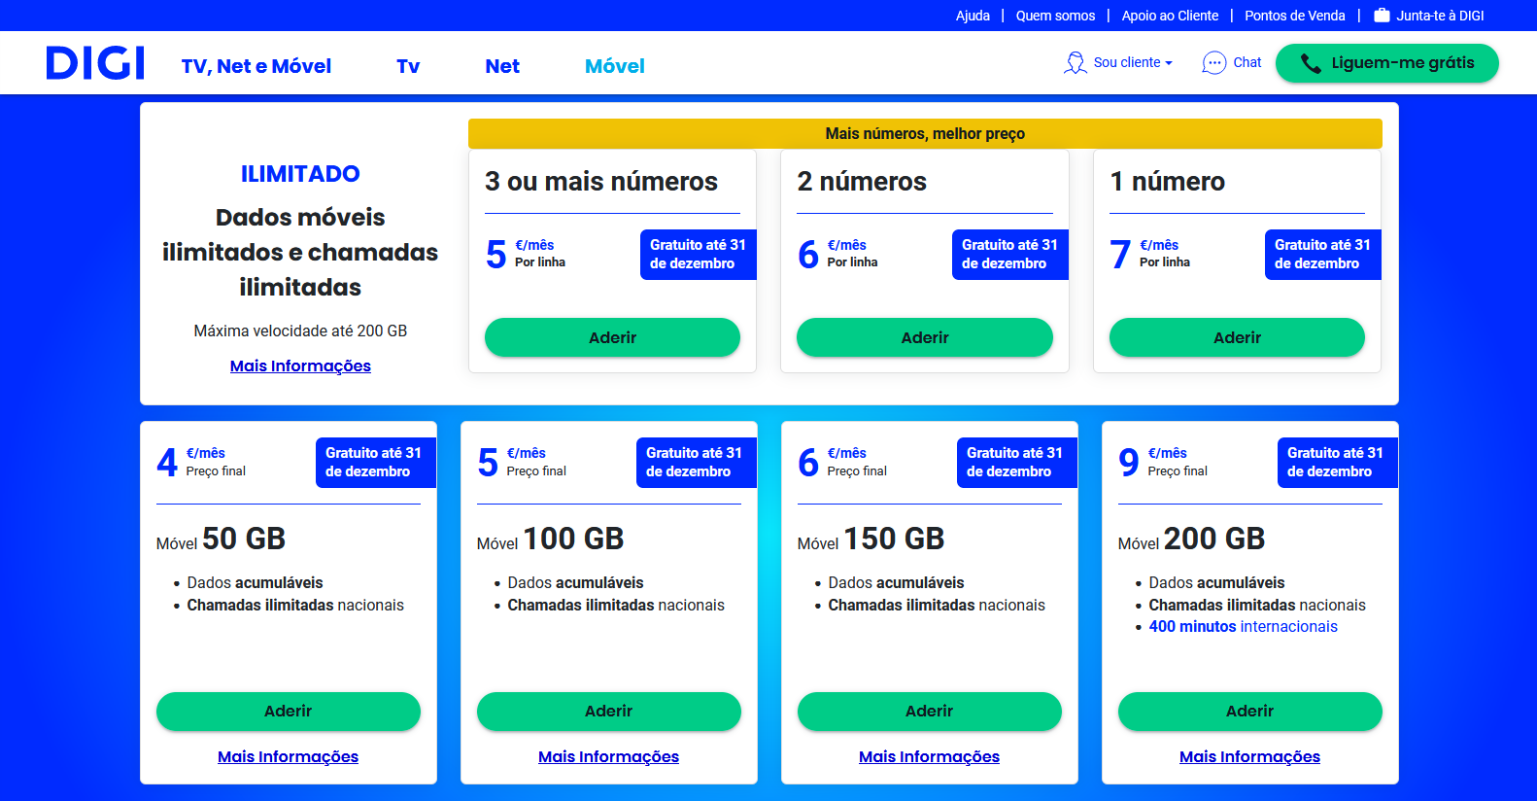This screenshot has height=801, width=1537.
Task: Click the Gratuito badge on the 50 GB card
Action: pyautogui.click(x=375, y=463)
